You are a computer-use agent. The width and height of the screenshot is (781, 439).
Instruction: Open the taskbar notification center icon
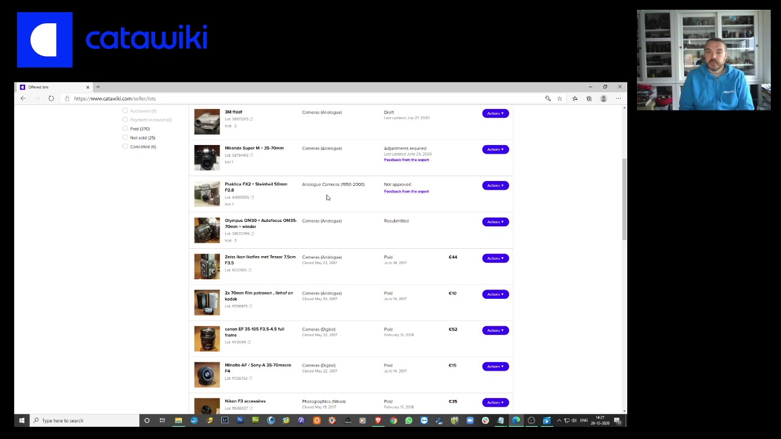point(617,420)
